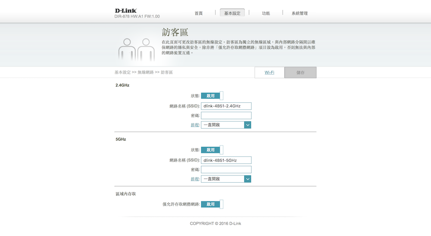Open the 功能 menu
The width and height of the screenshot is (431, 236).
266,13
